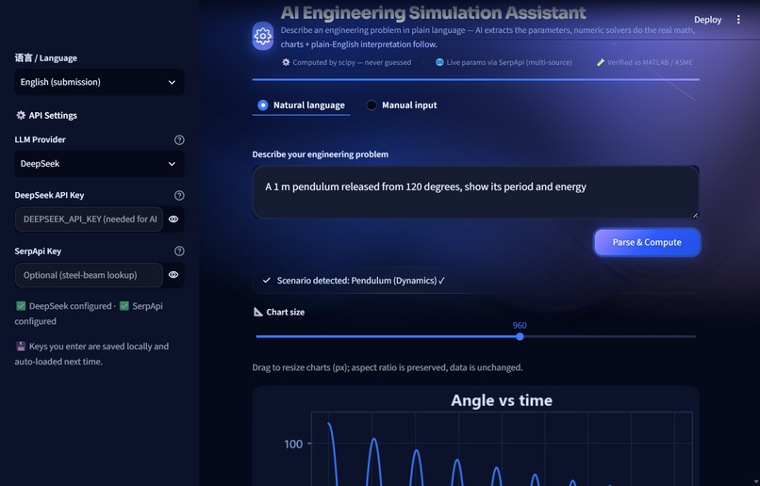Click into the engineering problem text area
Viewport: 760px width, 486px height.
pyautogui.click(x=475, y=192)
